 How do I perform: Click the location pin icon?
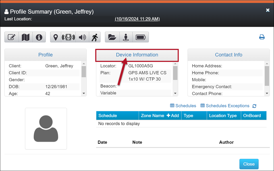[x=56, y=37]
